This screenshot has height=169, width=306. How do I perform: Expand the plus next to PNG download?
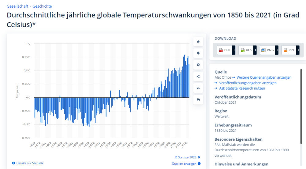pyautogui.click(x=277, y=50)
